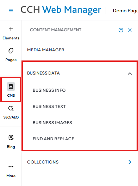Collapse the Business Data section chevron
The image size is (138, 186).
point(130,74)
